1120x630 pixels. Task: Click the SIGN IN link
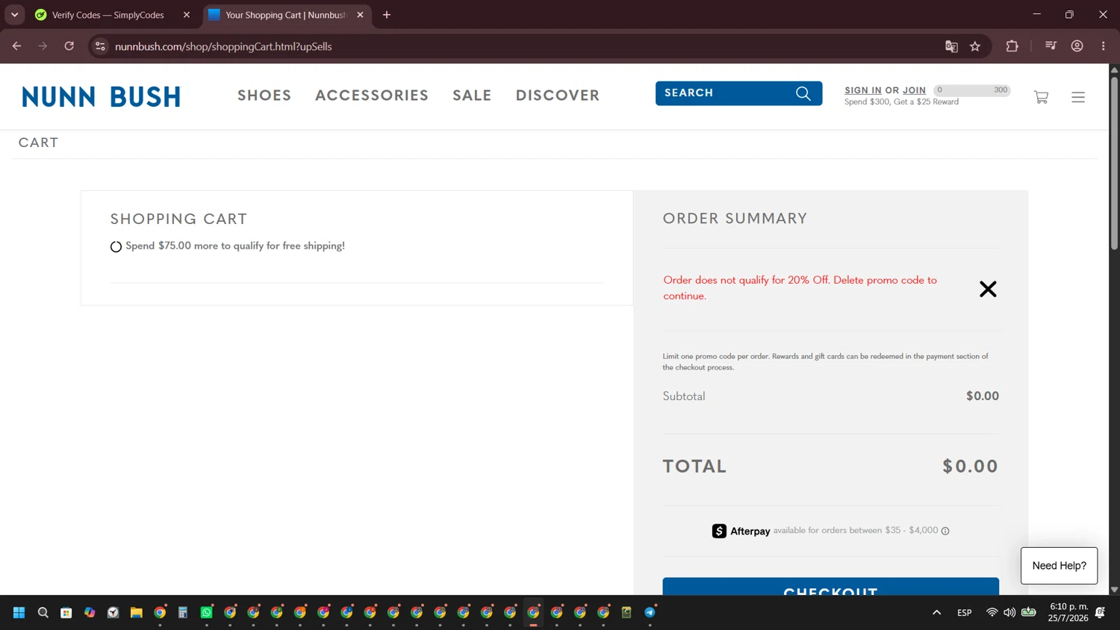[x=863, y=90]
